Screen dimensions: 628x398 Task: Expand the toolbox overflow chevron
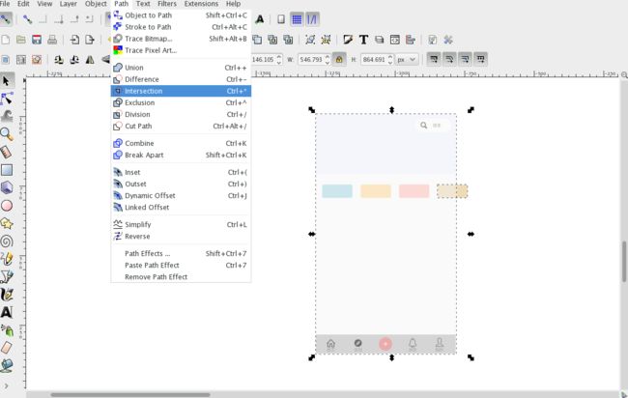[6, 386]
